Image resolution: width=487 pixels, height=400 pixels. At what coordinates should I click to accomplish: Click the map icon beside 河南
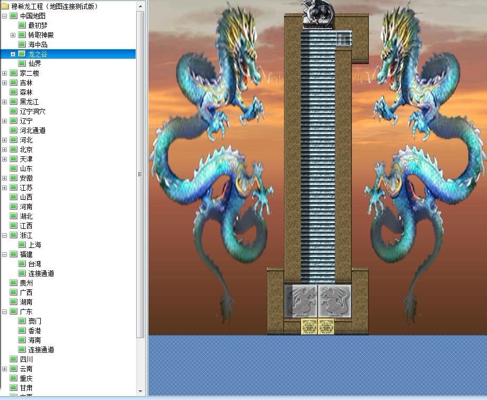tap(13, 207)
